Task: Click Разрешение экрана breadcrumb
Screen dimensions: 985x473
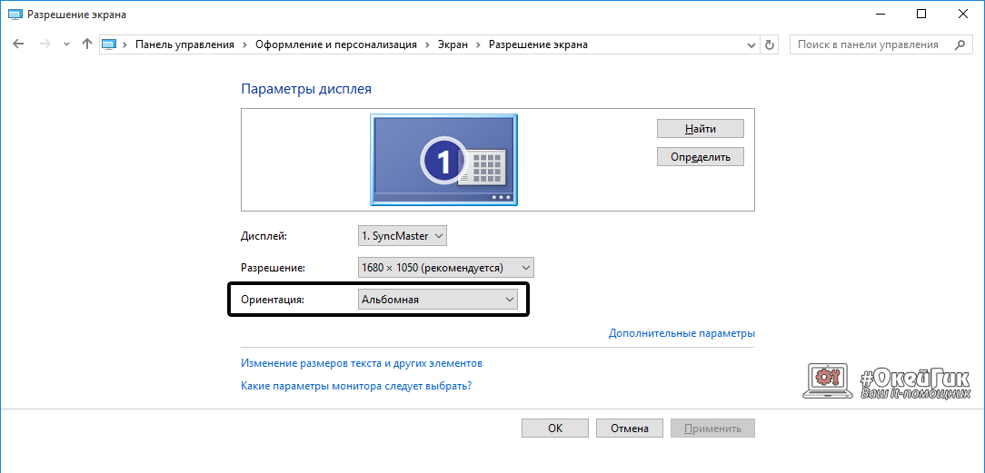Action: pos(538,44)
